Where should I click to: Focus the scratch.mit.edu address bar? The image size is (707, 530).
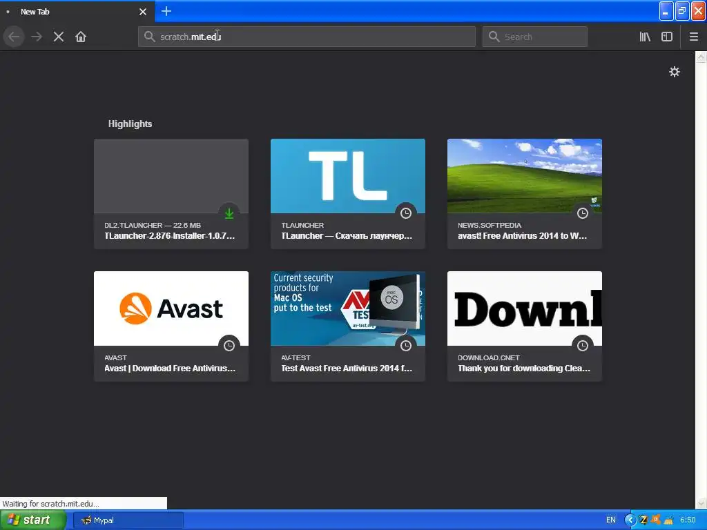click(307, 37)
